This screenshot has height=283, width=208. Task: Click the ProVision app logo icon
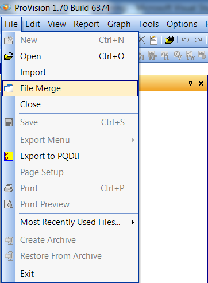click(6, 7)
